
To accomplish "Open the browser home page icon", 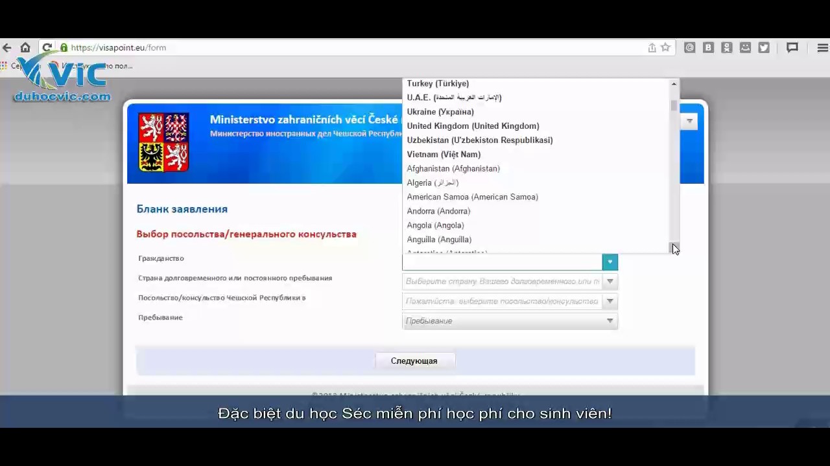I will [x=25, y=47].
